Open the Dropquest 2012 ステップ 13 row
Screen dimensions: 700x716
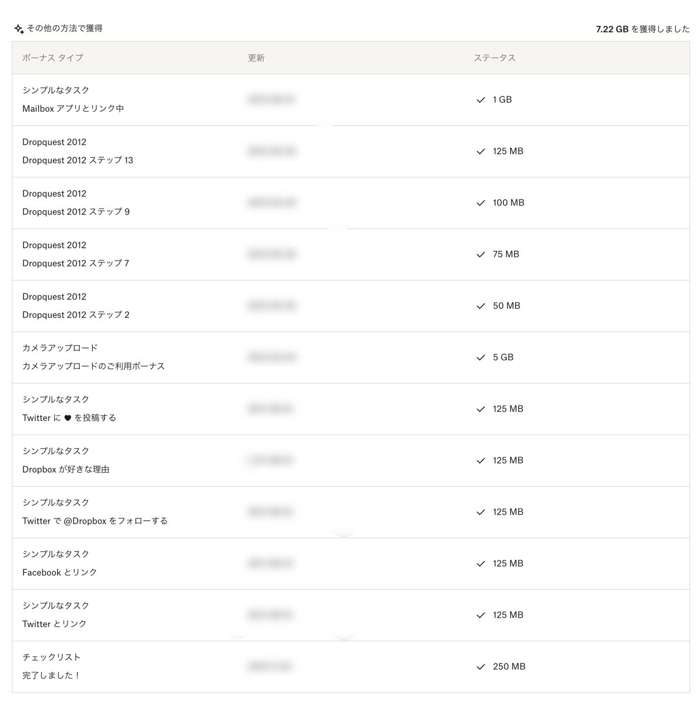click(351, 152)
